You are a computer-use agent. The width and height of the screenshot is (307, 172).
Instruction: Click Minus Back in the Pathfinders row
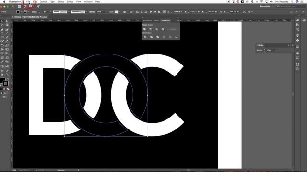click(x=176, y=37)
